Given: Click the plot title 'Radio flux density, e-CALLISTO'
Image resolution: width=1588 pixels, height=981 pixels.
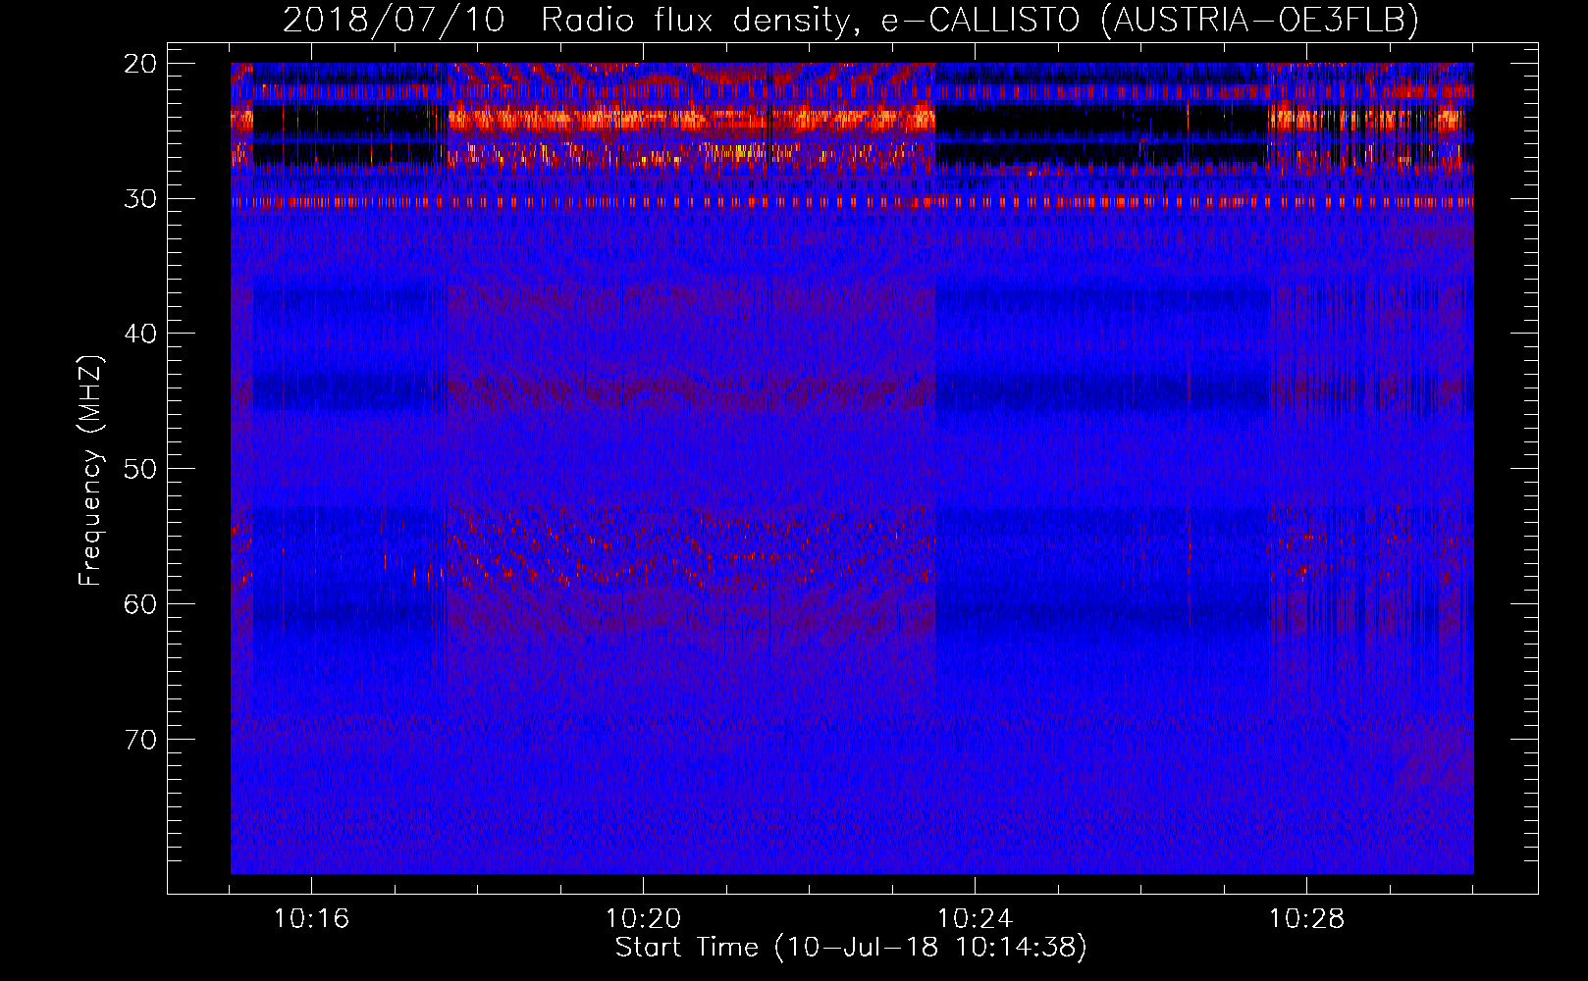Looking at the screenshot, I should [811, 20].
